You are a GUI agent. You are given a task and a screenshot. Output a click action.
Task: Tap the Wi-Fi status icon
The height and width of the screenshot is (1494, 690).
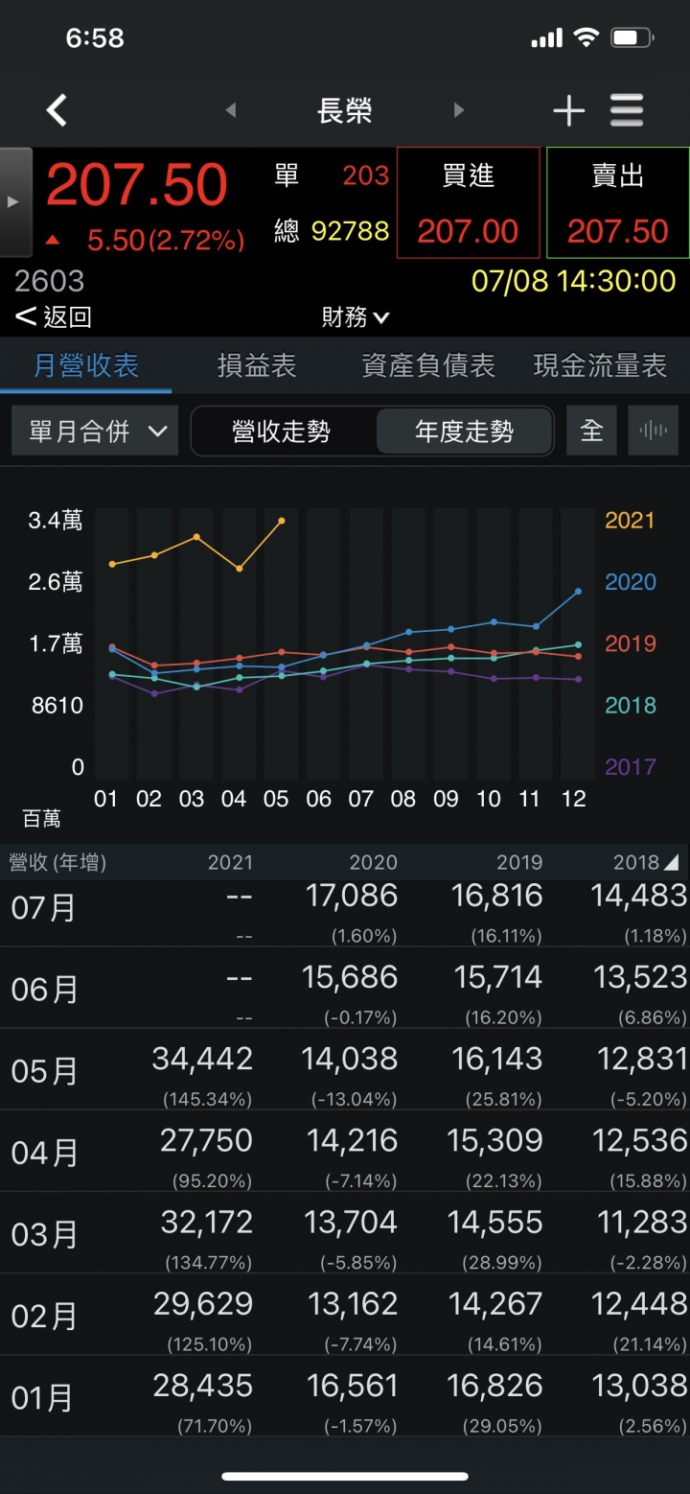click(586, 38)
